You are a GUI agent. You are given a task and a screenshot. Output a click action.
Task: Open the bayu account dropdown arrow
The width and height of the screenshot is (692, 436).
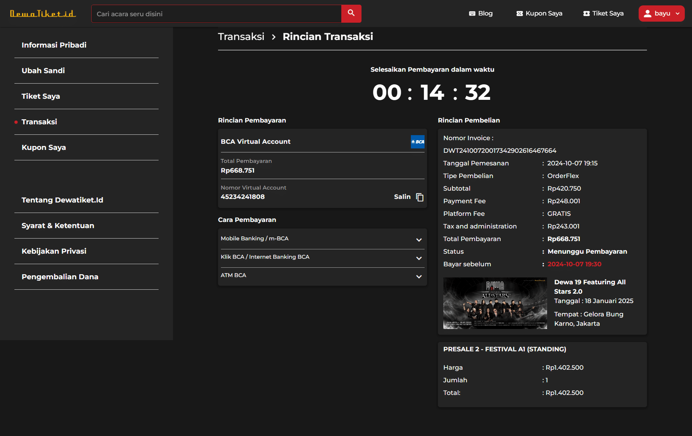tap(678, 14)
